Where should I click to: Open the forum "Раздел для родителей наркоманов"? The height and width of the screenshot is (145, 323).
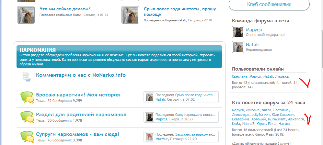81,115
